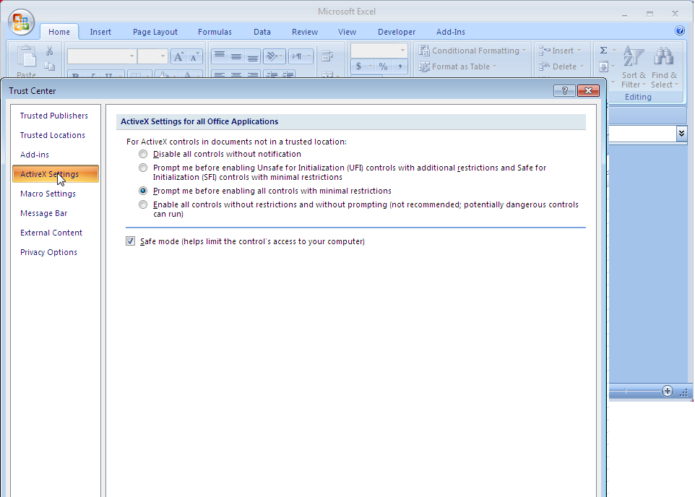
Task: Click the Excel formula bar field
Action: pyautogui.click(x=642, y=134)
